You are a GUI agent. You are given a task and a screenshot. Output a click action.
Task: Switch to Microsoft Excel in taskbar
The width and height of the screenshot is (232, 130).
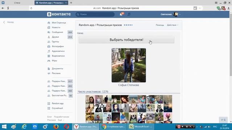[x=141, y=127]
